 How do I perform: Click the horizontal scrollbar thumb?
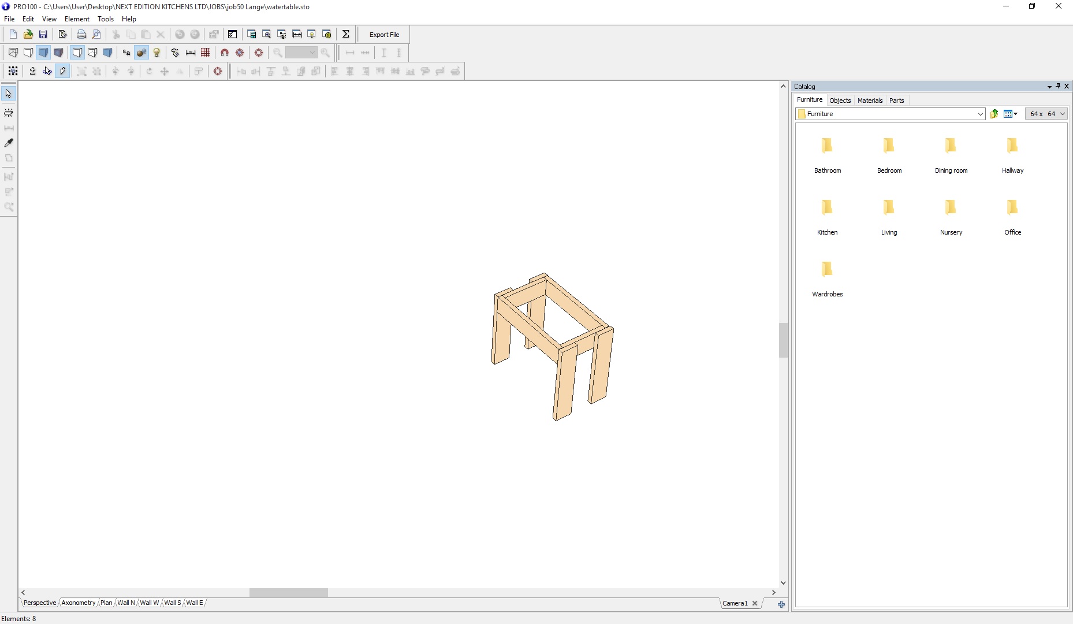[288, 592]
